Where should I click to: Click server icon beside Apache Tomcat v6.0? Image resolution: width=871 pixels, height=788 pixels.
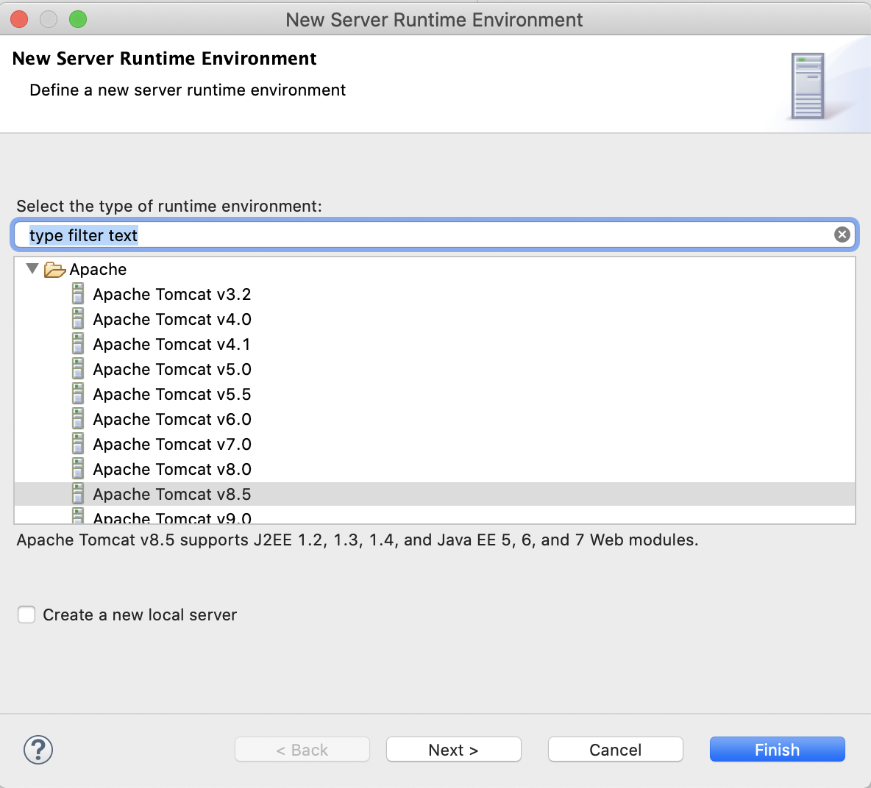pos(78,418)
